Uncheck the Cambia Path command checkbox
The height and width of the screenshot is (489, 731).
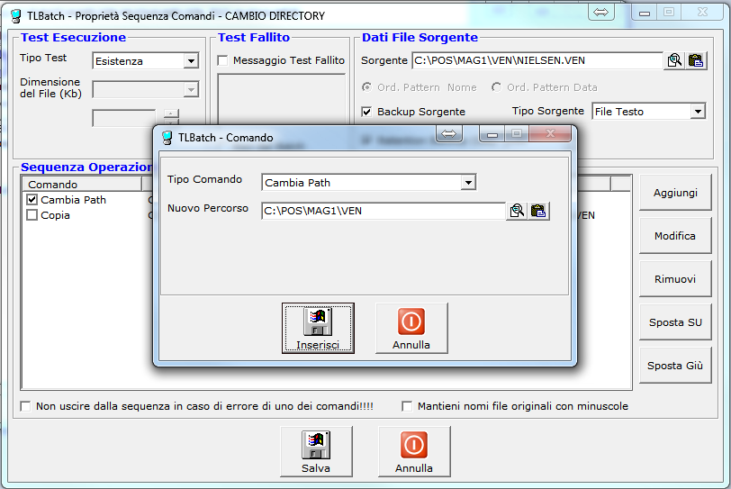32,200
